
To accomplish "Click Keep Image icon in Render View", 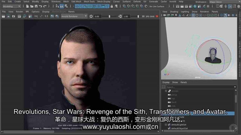I will (x=52, y=16).
